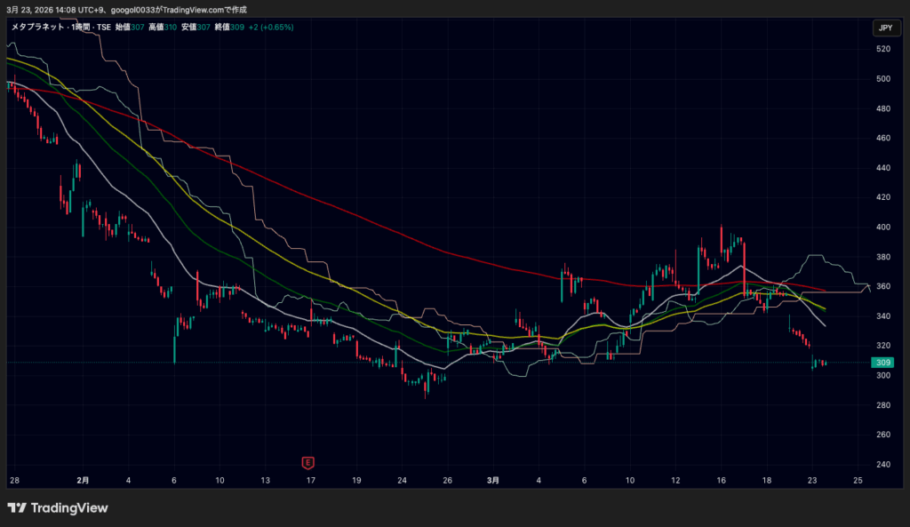Click date 17 on the time axis
910x527 pixels.
pyautogui.click(x=310, y=481)
